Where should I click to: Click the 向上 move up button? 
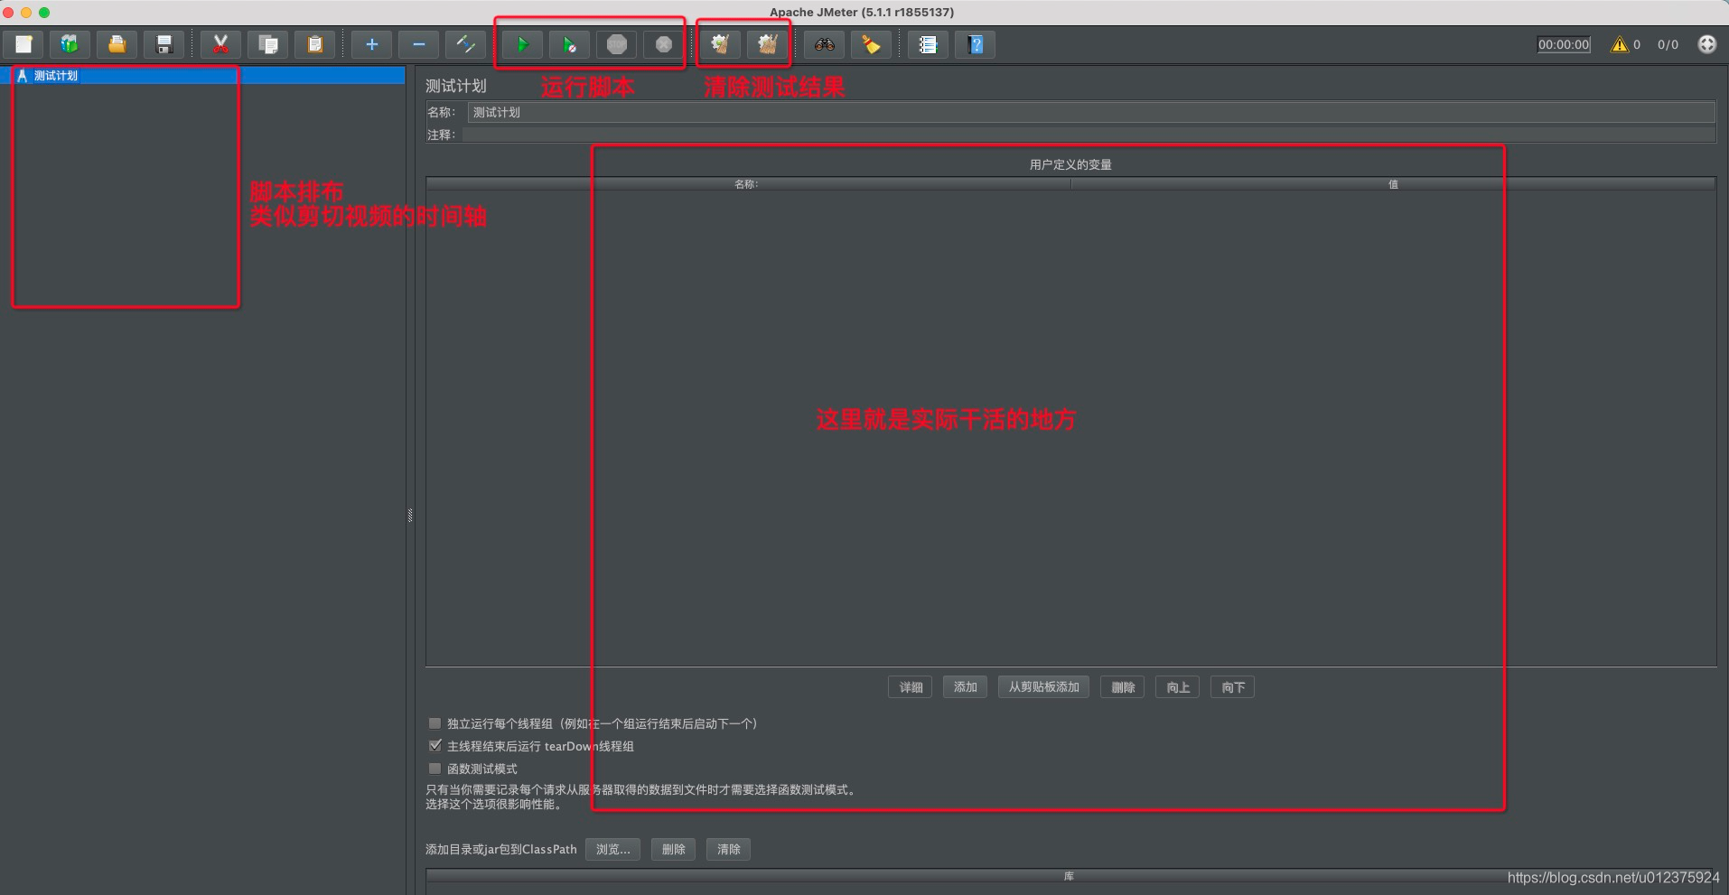1178,687
